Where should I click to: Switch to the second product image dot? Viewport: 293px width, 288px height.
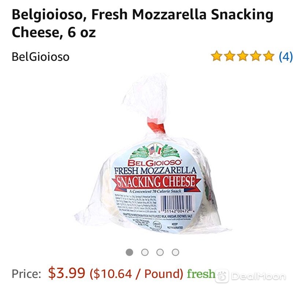(145, 252)
